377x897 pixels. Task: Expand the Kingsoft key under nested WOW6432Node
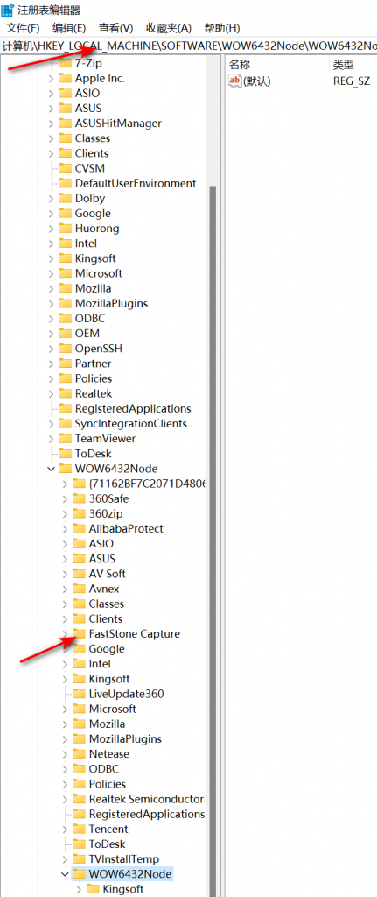(x=79, y=889)
